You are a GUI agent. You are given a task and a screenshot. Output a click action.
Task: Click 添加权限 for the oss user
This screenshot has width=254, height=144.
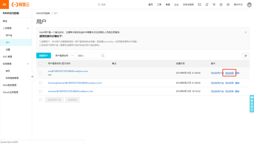click(229, 73)
